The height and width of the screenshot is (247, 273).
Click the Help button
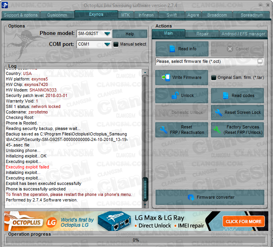coord(130,34)
